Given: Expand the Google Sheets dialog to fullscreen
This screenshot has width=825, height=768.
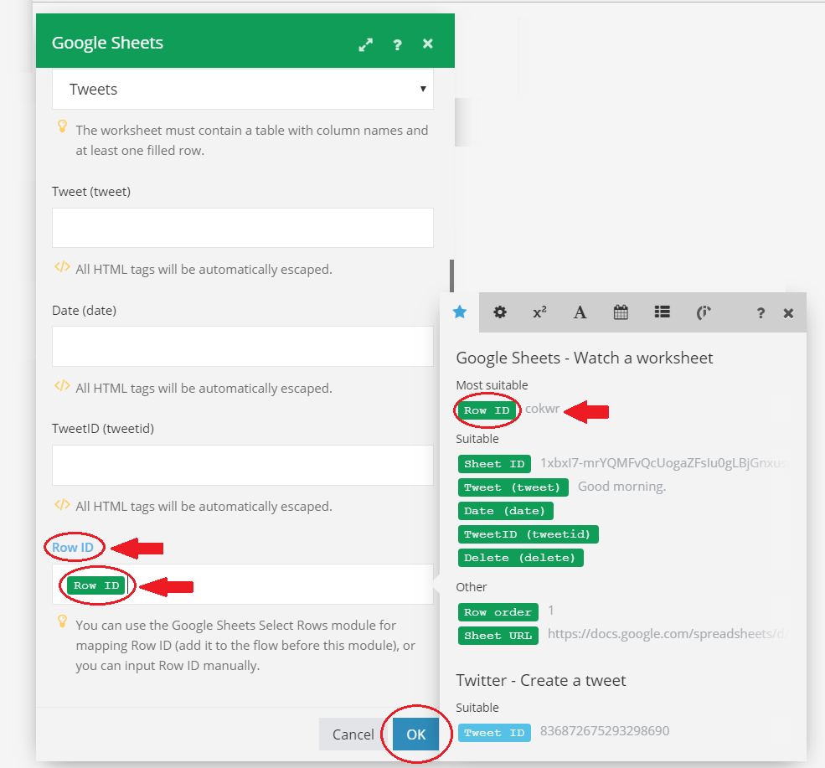Looking at the screenshot, I should pyautogui.click(x=366, y=44).
